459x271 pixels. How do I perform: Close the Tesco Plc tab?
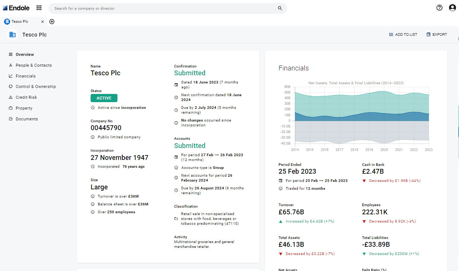(x=43, y=22)
